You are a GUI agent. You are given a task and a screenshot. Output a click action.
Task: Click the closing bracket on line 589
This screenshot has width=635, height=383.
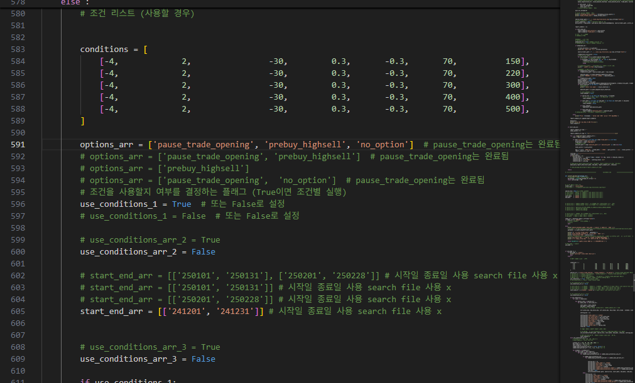[x=83, y=121]
